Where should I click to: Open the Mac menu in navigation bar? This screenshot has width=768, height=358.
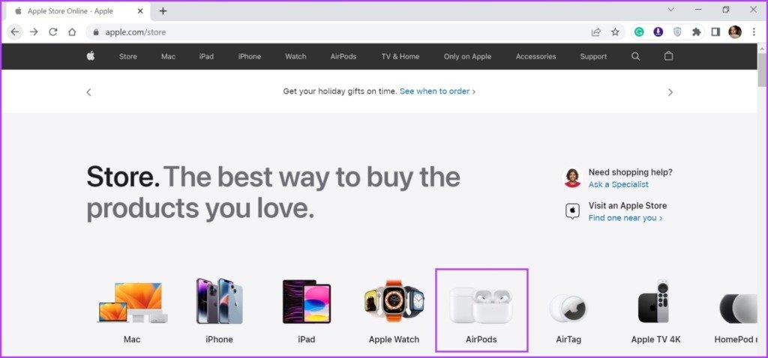pyautogui.click(x=168, y=57)
